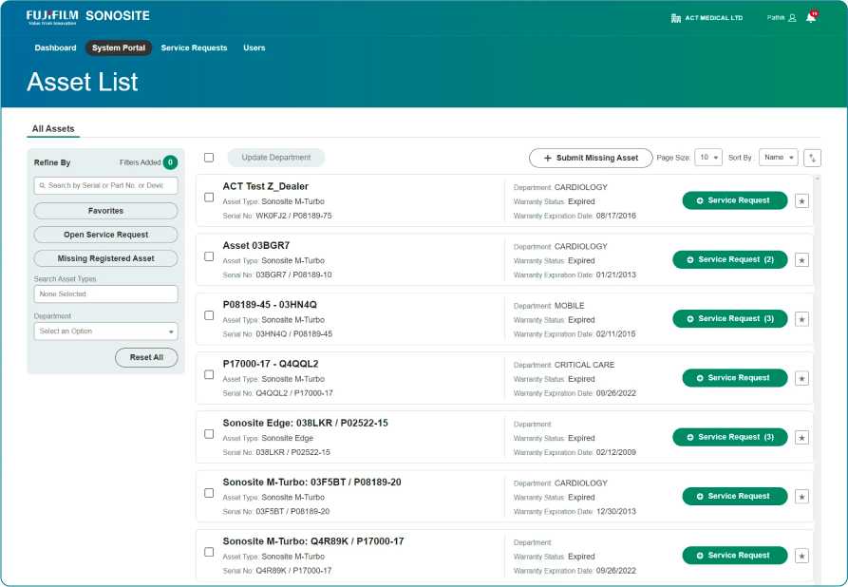Viewport: 848px width, 587px height.
Task: Create Service Request for Sonosite M-Turbo Q4R89K
Action: [x=735, y=556]
